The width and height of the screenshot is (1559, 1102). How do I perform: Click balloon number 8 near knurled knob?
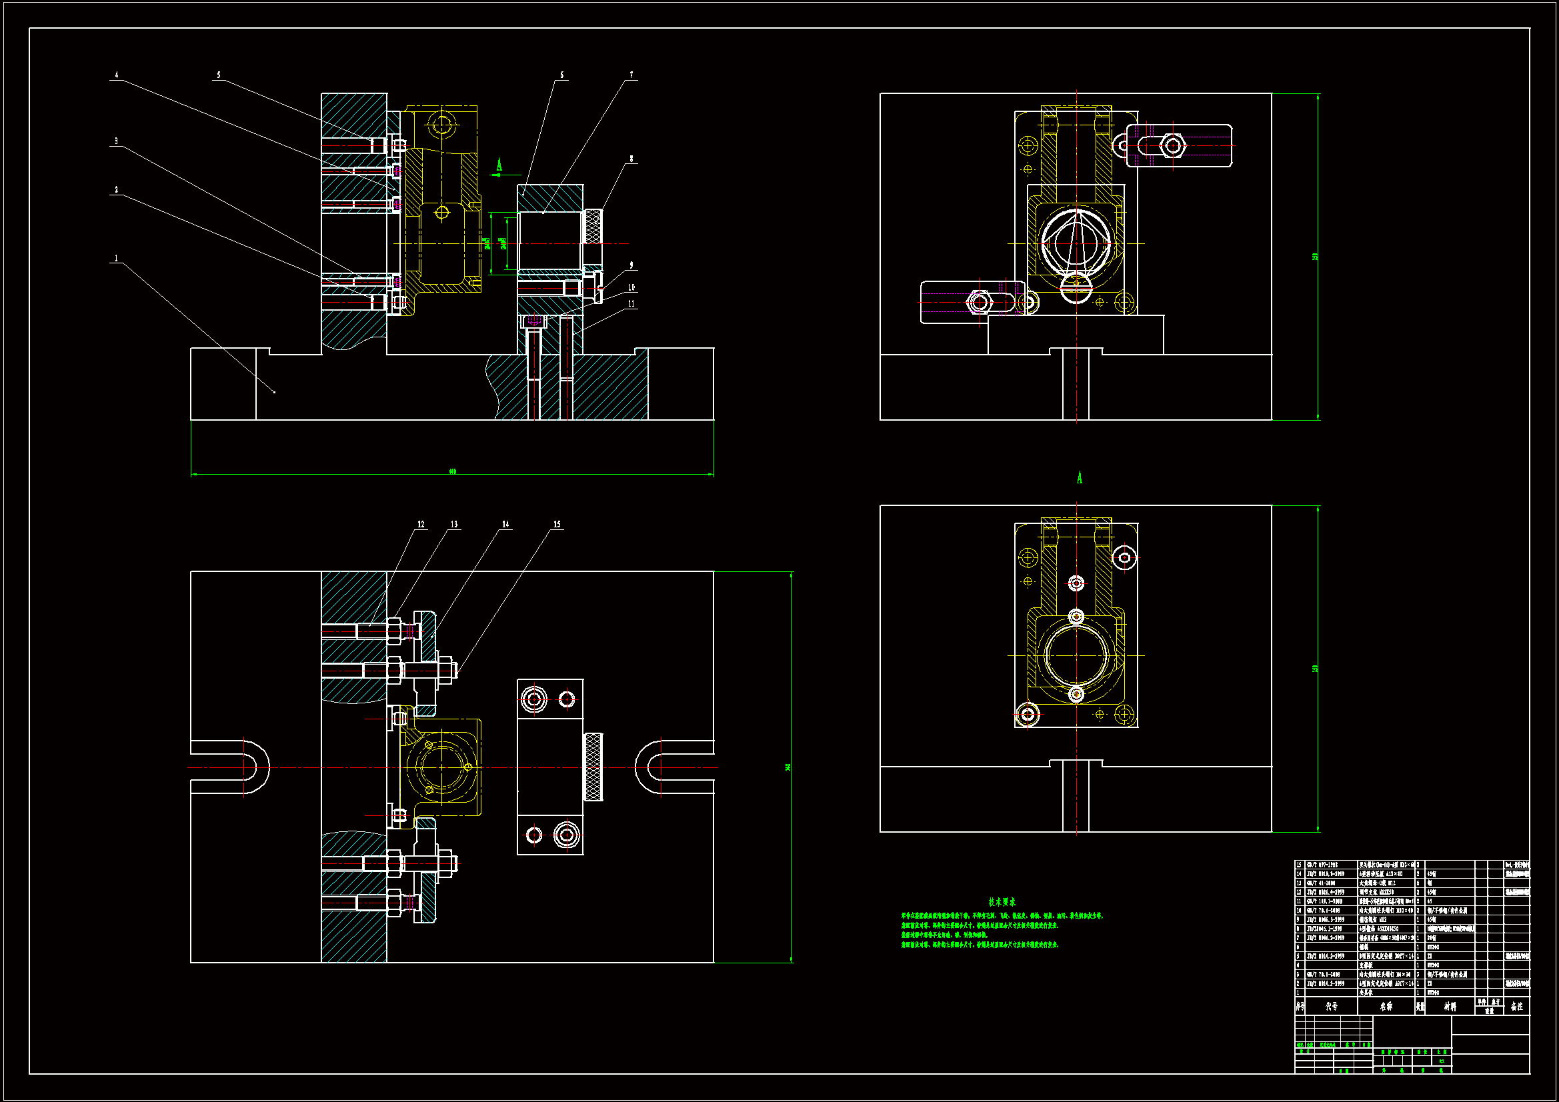click(x=631, y=159)
